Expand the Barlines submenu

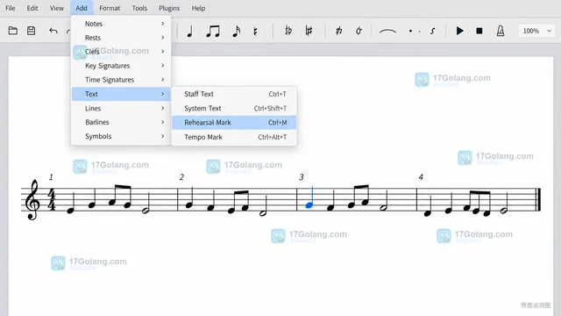point(121,122)
